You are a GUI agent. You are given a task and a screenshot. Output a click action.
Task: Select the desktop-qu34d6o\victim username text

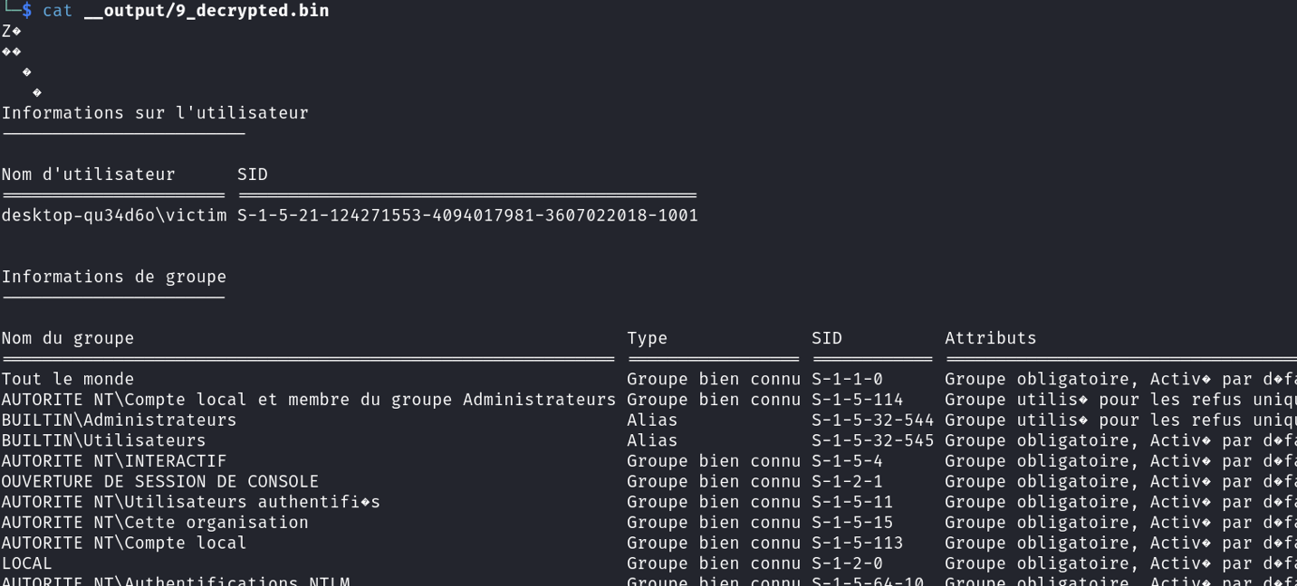pos(114,215)
